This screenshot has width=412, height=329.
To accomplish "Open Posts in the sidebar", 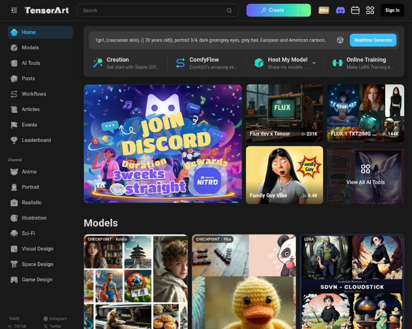I will [40, 79].
